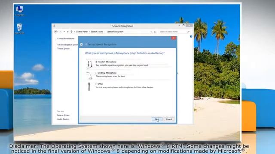Click the Next button
275x154 pixels.
pyautogui.click(x=157, y=119)
